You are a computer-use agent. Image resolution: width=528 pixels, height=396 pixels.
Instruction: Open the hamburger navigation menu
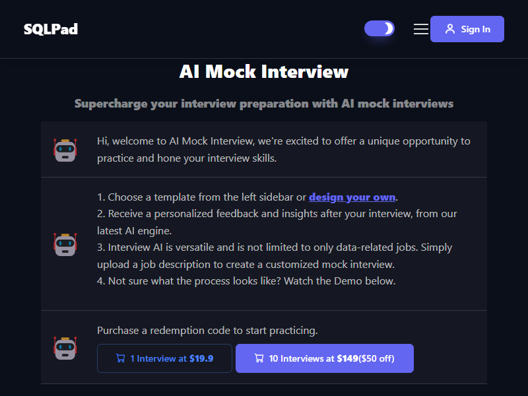421,29
